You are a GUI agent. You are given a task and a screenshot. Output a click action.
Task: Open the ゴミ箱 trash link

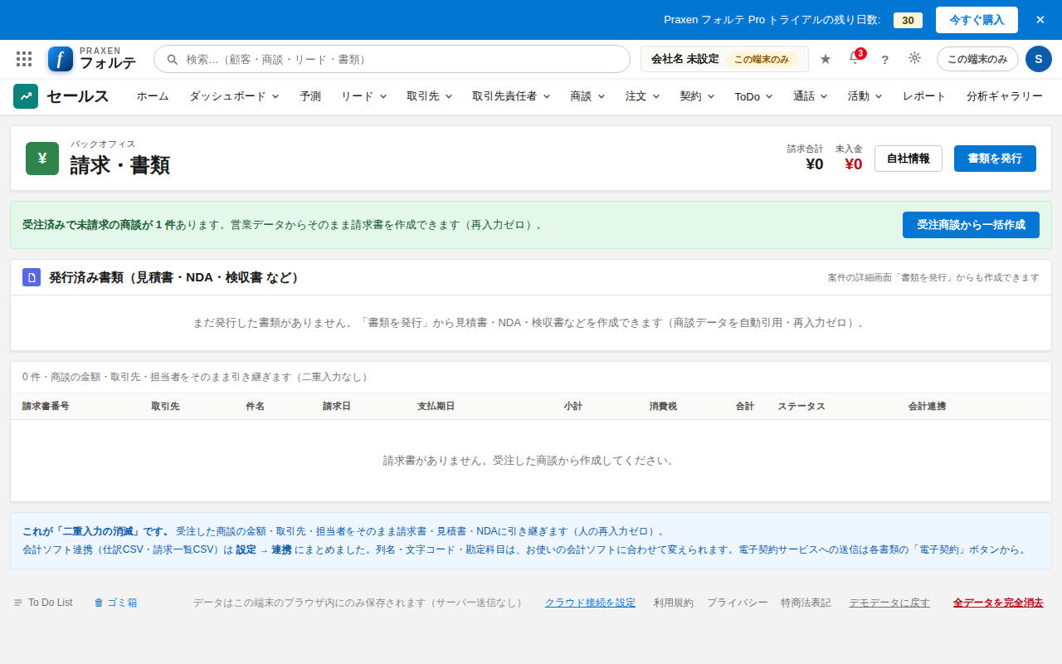[115, 603]
